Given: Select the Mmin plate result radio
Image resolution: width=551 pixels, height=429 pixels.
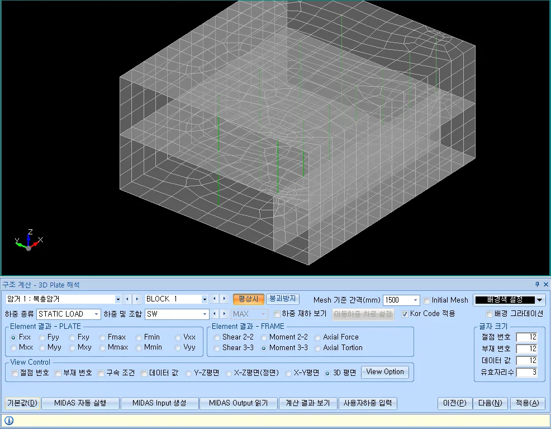Looking at the screenshot, I should [139, 348].
